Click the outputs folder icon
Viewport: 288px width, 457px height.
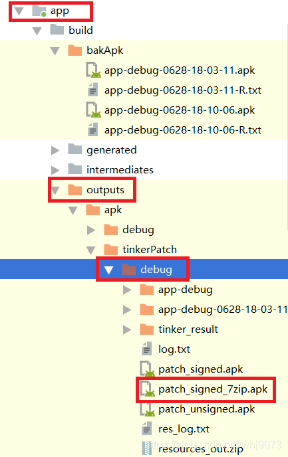74,190
